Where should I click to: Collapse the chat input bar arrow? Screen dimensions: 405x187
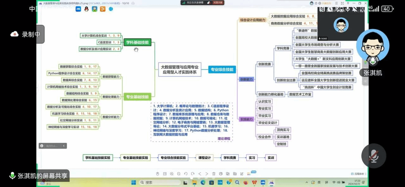(x=64, y=146)
